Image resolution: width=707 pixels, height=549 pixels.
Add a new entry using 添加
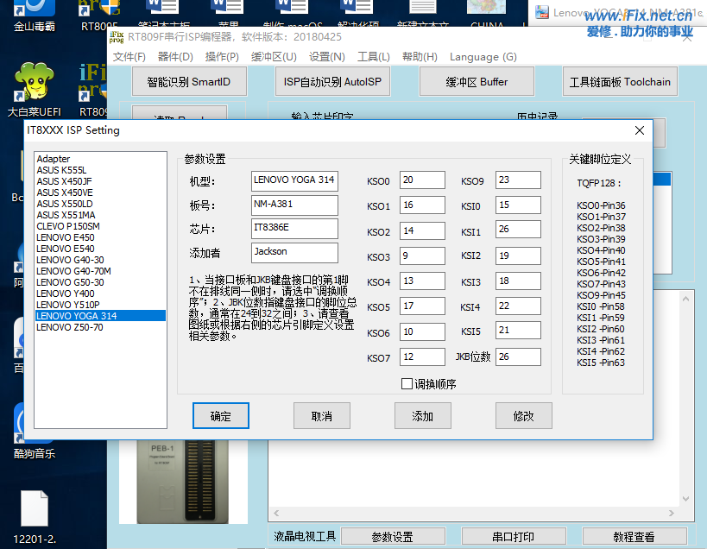point(422,415)
